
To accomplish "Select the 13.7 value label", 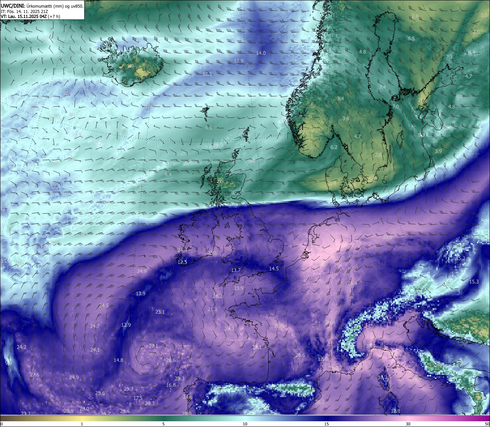I will coord(236,270).
